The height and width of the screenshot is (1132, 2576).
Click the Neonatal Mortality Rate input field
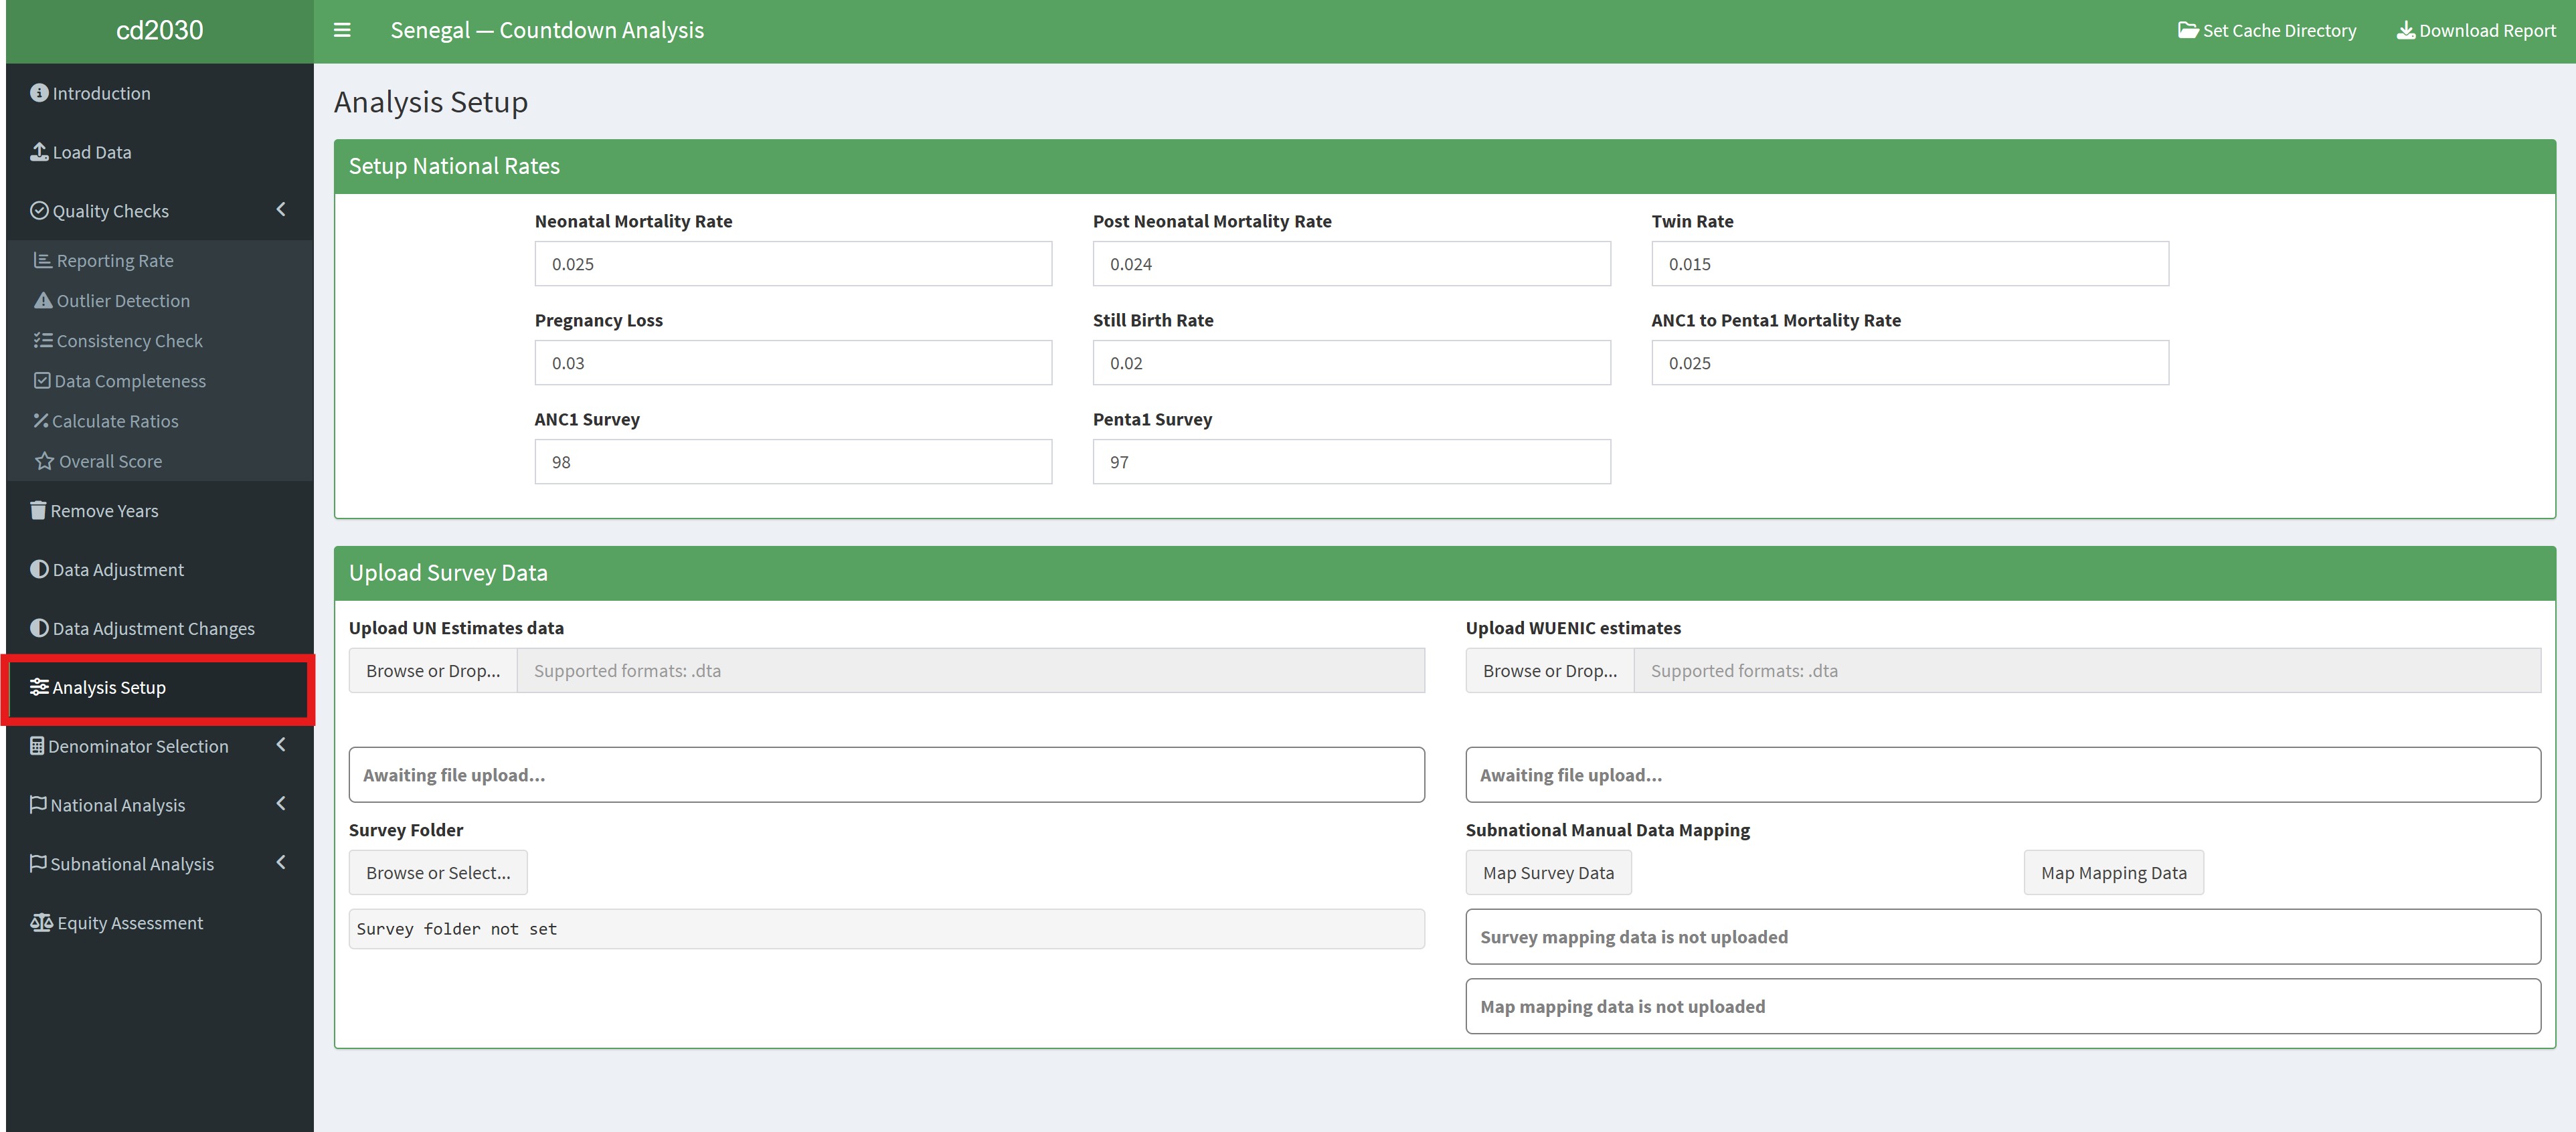[x=791, y=263]
